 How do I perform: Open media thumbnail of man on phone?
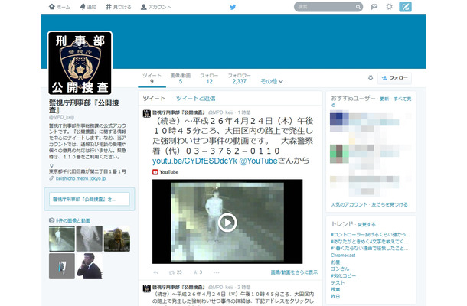coord(90,266)
